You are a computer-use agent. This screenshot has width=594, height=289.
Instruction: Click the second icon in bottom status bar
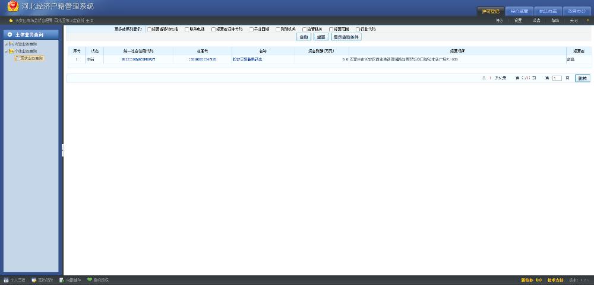[x=34, y=280]
